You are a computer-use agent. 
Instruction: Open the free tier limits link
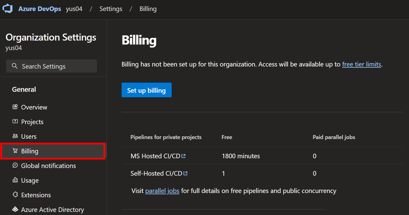pos(361,64)
